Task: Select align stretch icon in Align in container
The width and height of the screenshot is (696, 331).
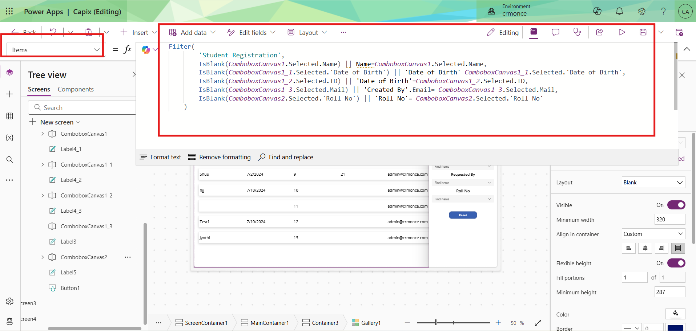Action: click(x=678, y=248)
